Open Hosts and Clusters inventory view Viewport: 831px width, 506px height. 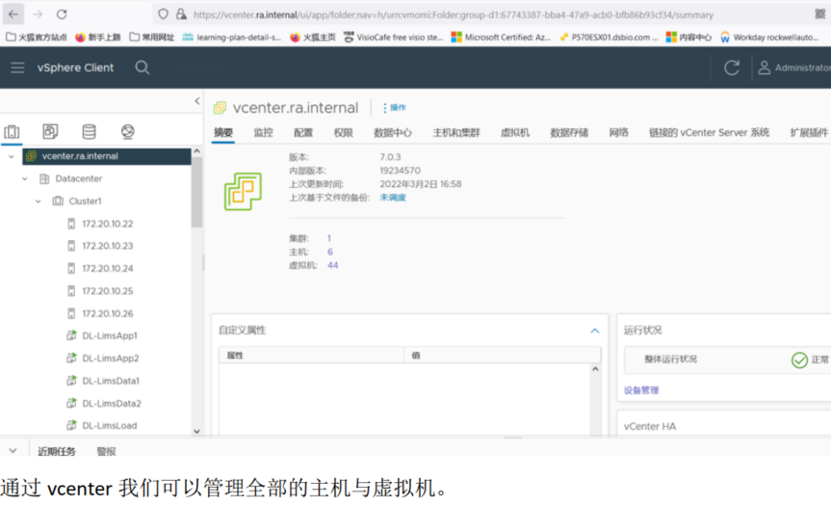point(13,132)
